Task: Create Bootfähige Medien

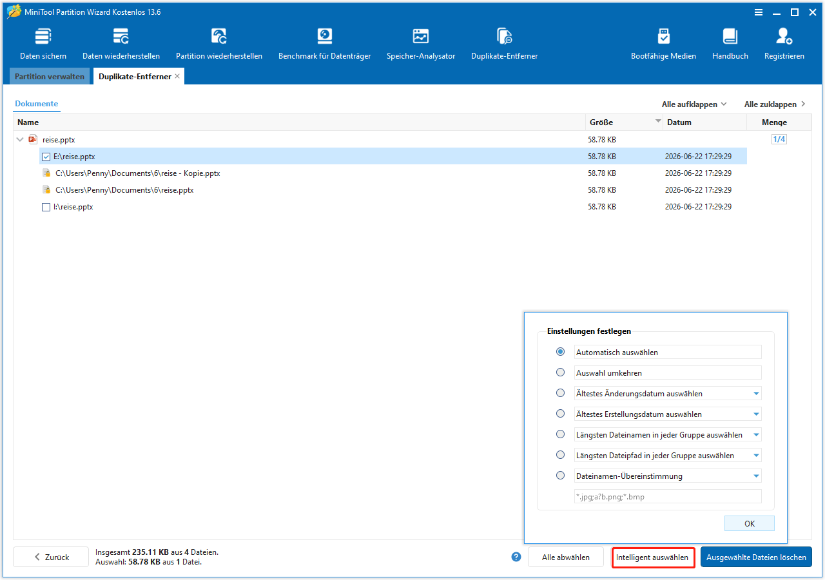Action: coord(663,44)
